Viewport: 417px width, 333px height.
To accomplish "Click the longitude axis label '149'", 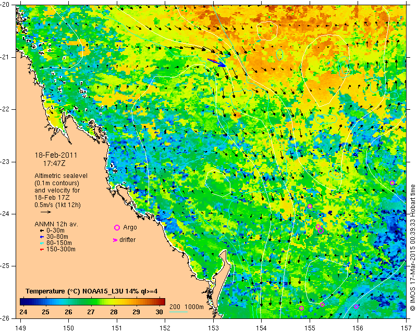I will point(21,328).
